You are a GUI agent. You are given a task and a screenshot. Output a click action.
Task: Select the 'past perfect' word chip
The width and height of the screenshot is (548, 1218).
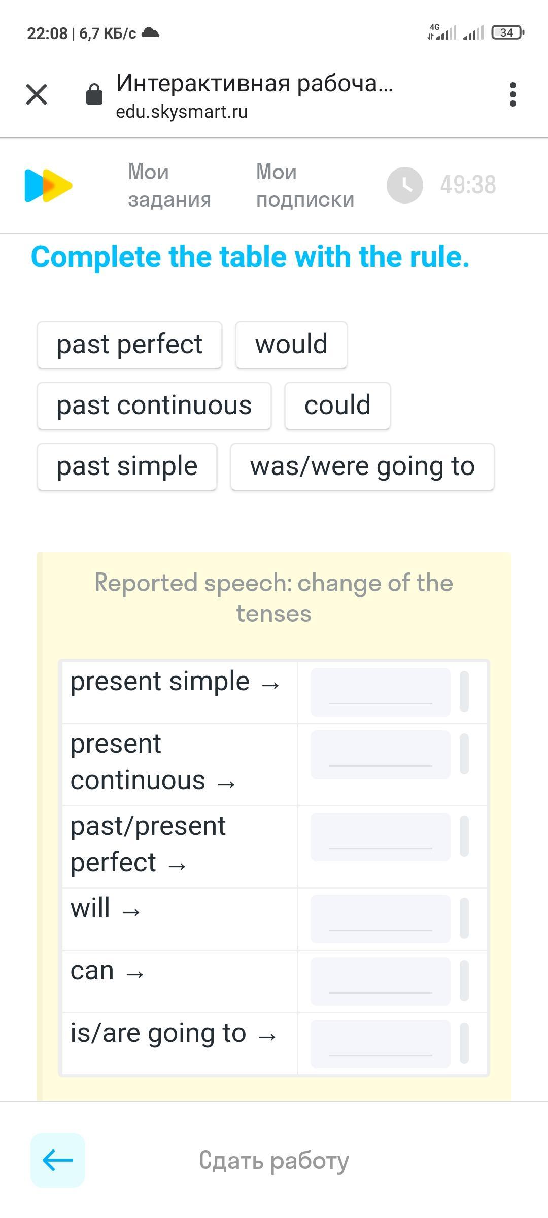pyautogui.click(x=129, y=345)
